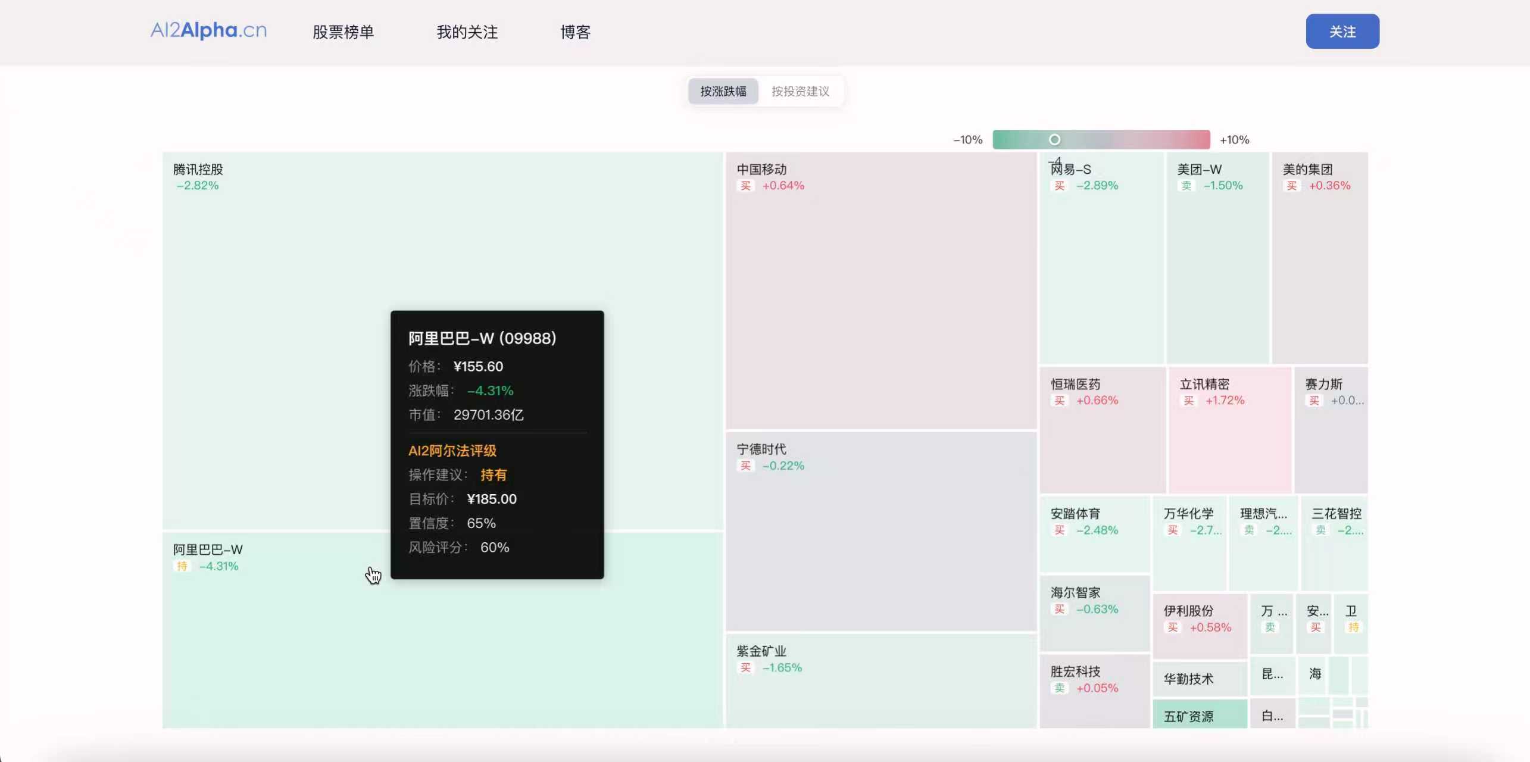The image size is (1530, 762).
Task: Click the 持 badge on 阿里巴巴-W tile
Action: point(182,566)
